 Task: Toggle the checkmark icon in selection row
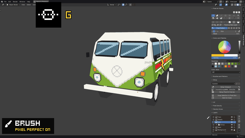point(230,22)
